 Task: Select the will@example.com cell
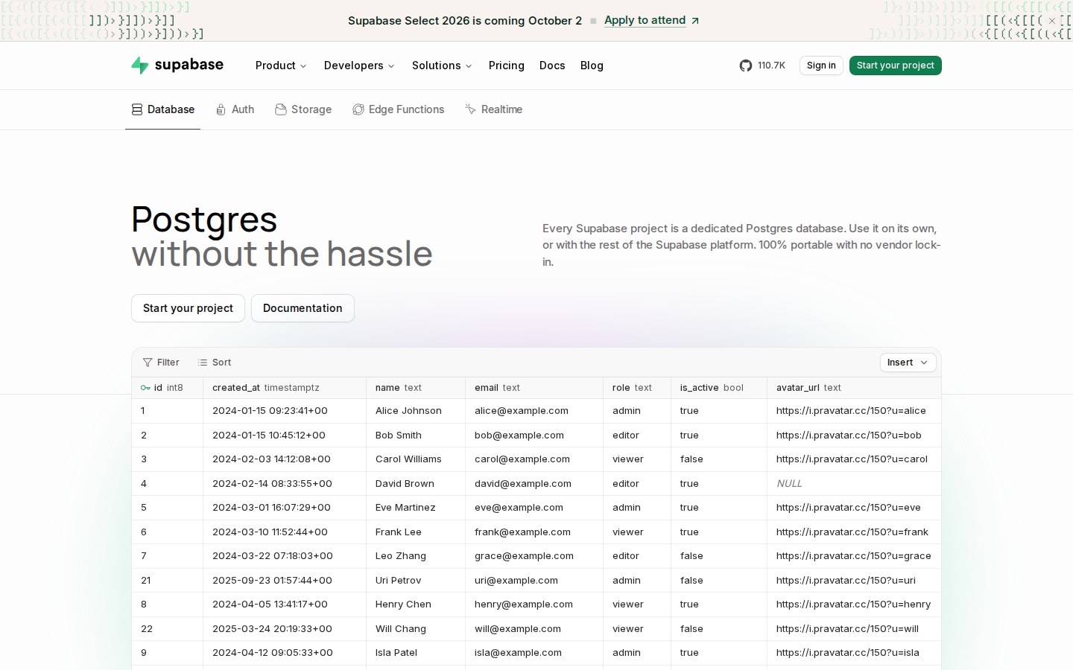coord(534,629)
